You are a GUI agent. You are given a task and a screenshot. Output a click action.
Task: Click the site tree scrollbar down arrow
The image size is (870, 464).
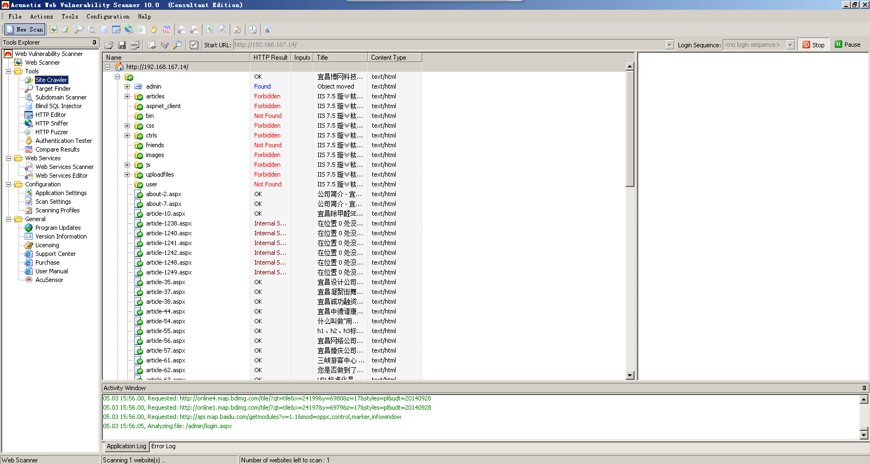(630, 375)
